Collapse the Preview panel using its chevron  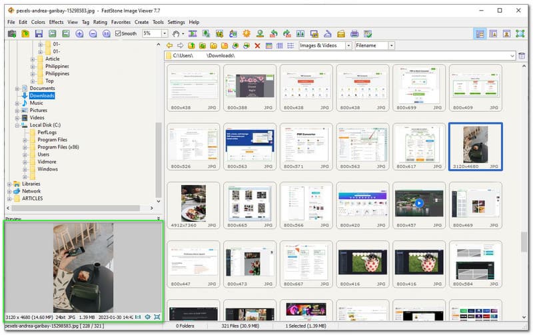click(x=159, y=218)
